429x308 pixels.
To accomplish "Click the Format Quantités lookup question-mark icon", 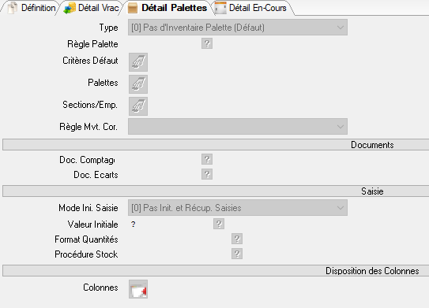I will tap(237, 239).
